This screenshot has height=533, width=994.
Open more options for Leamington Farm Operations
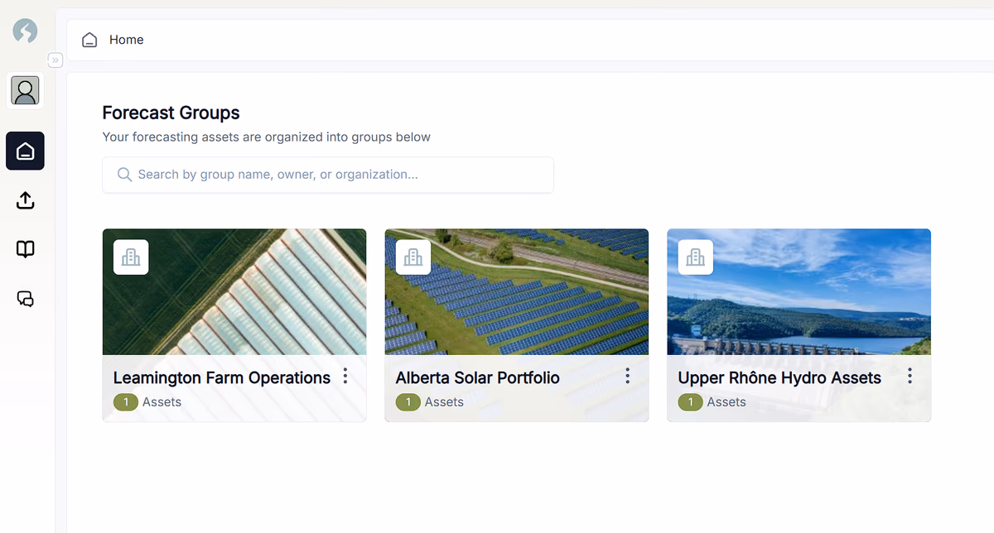345,377
